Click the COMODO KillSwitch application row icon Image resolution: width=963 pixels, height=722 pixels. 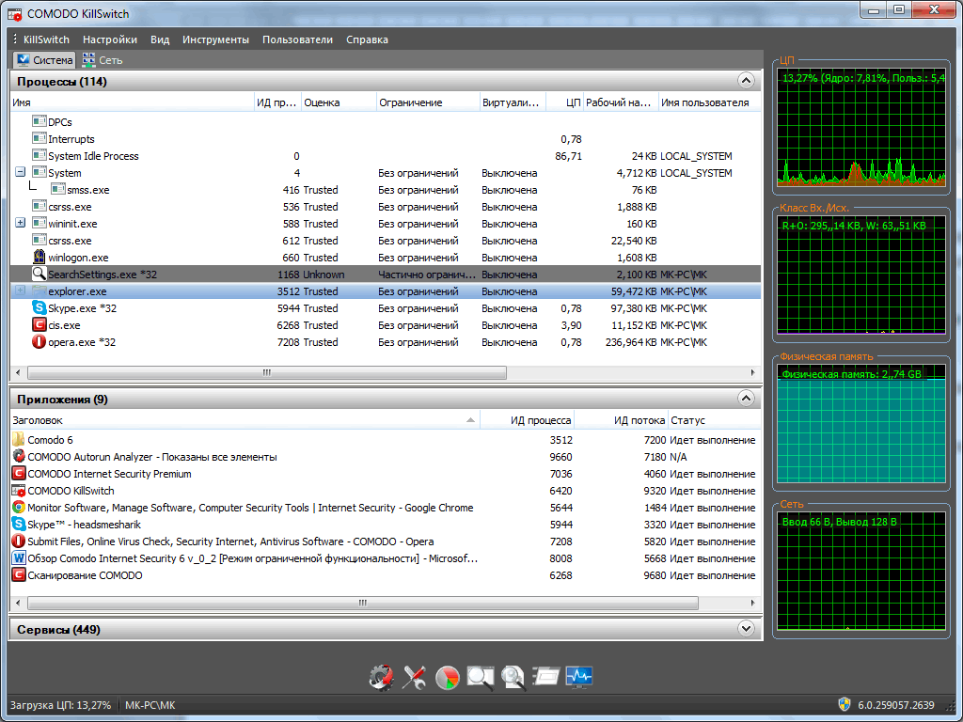pos(19,491)
